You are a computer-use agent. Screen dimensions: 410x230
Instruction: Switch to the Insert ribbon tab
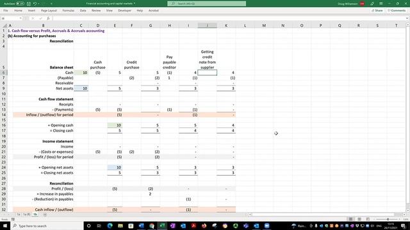pos(31,10)
